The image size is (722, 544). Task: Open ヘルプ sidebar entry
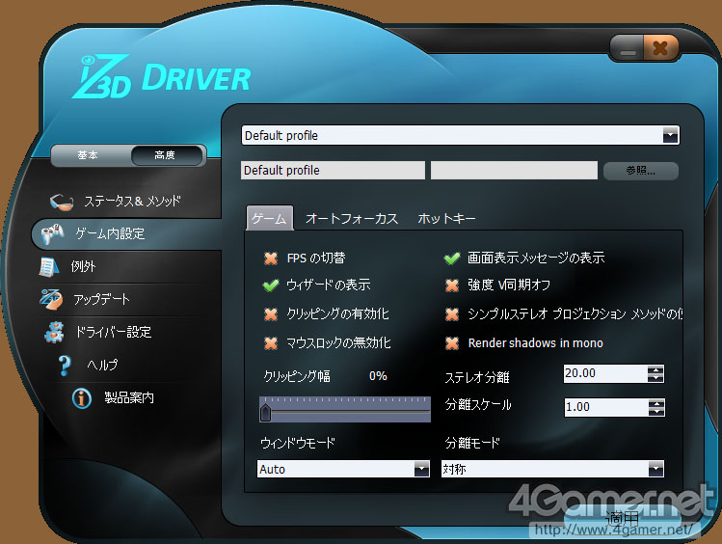pyautogui.click(x=102, y=365)
